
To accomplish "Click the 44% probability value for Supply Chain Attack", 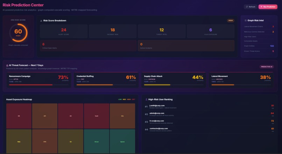I will (198, 78).
